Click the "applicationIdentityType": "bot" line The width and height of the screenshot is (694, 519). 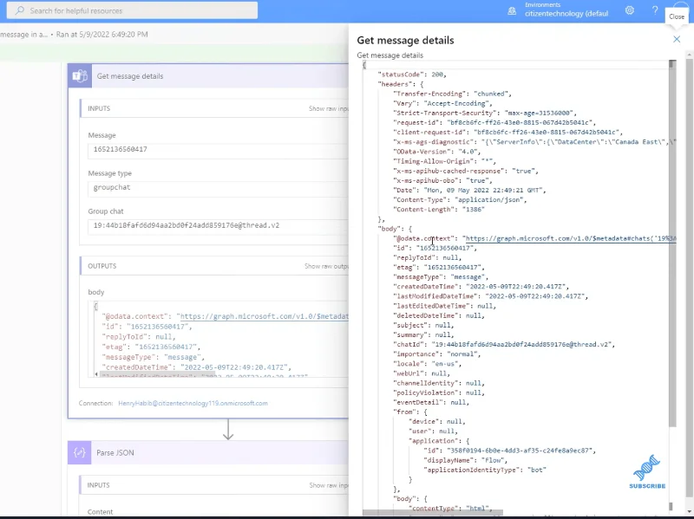(485, 470)
